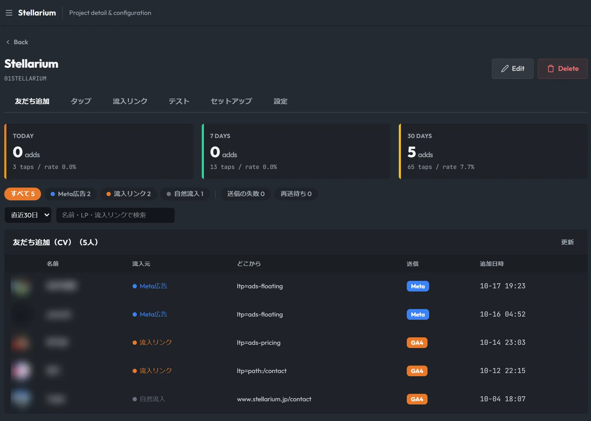Focus the 名前・LP・流入リンク search field
The image size is (591, 421).
pyautogui.click(x=115, y=215)
